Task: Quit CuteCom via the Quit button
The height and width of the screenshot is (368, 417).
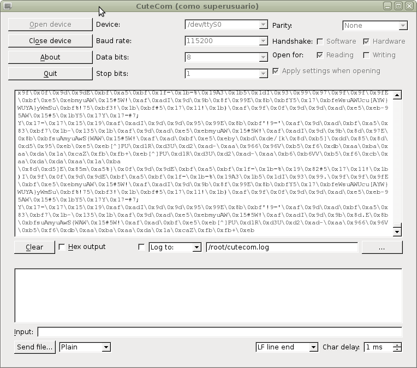Action: tap(50, 74)
